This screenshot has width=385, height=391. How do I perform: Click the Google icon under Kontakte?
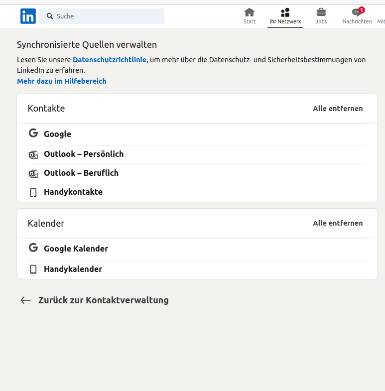click(33, 133)
